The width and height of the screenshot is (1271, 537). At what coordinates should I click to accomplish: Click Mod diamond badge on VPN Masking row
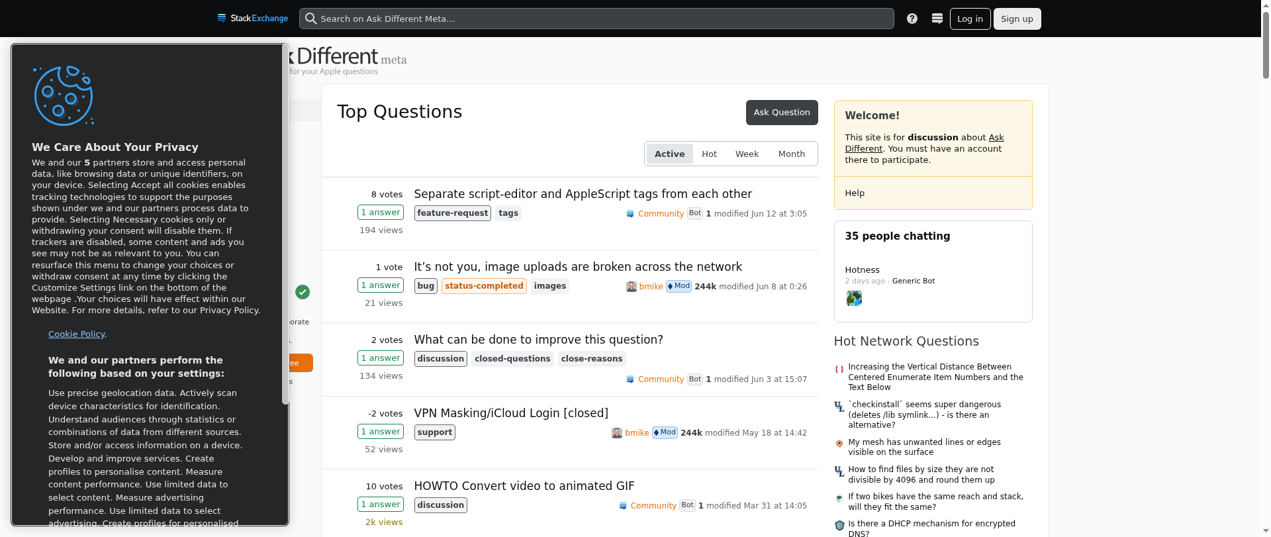click(665, 432)
